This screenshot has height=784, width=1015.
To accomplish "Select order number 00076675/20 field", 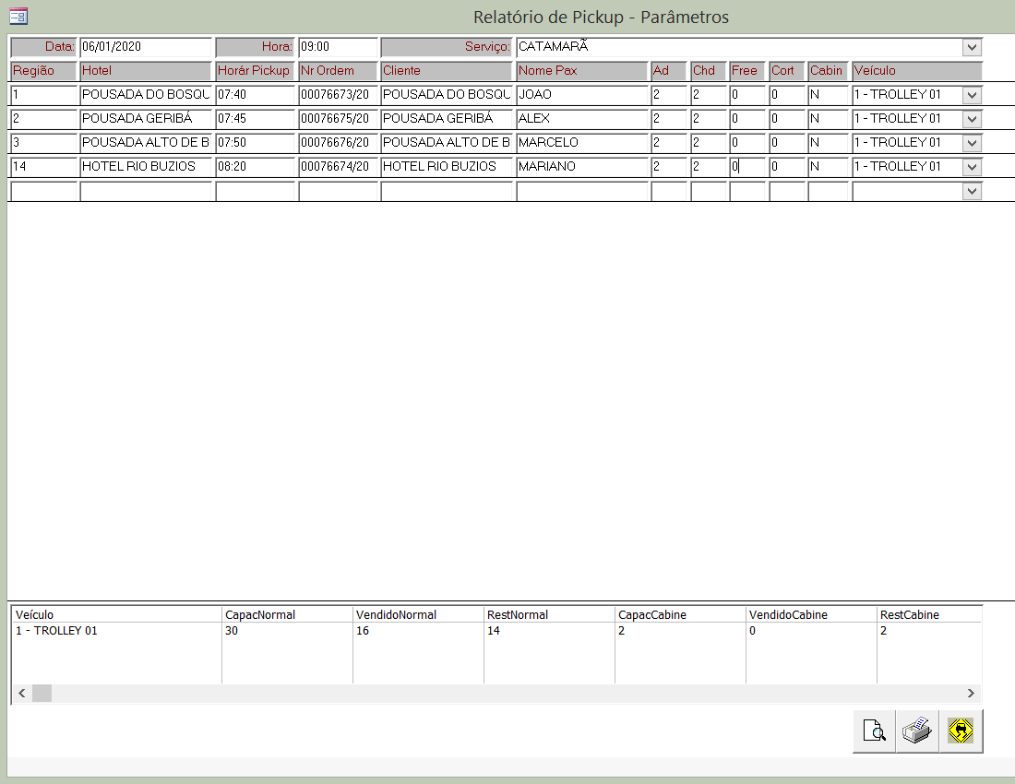I will 338,119.
